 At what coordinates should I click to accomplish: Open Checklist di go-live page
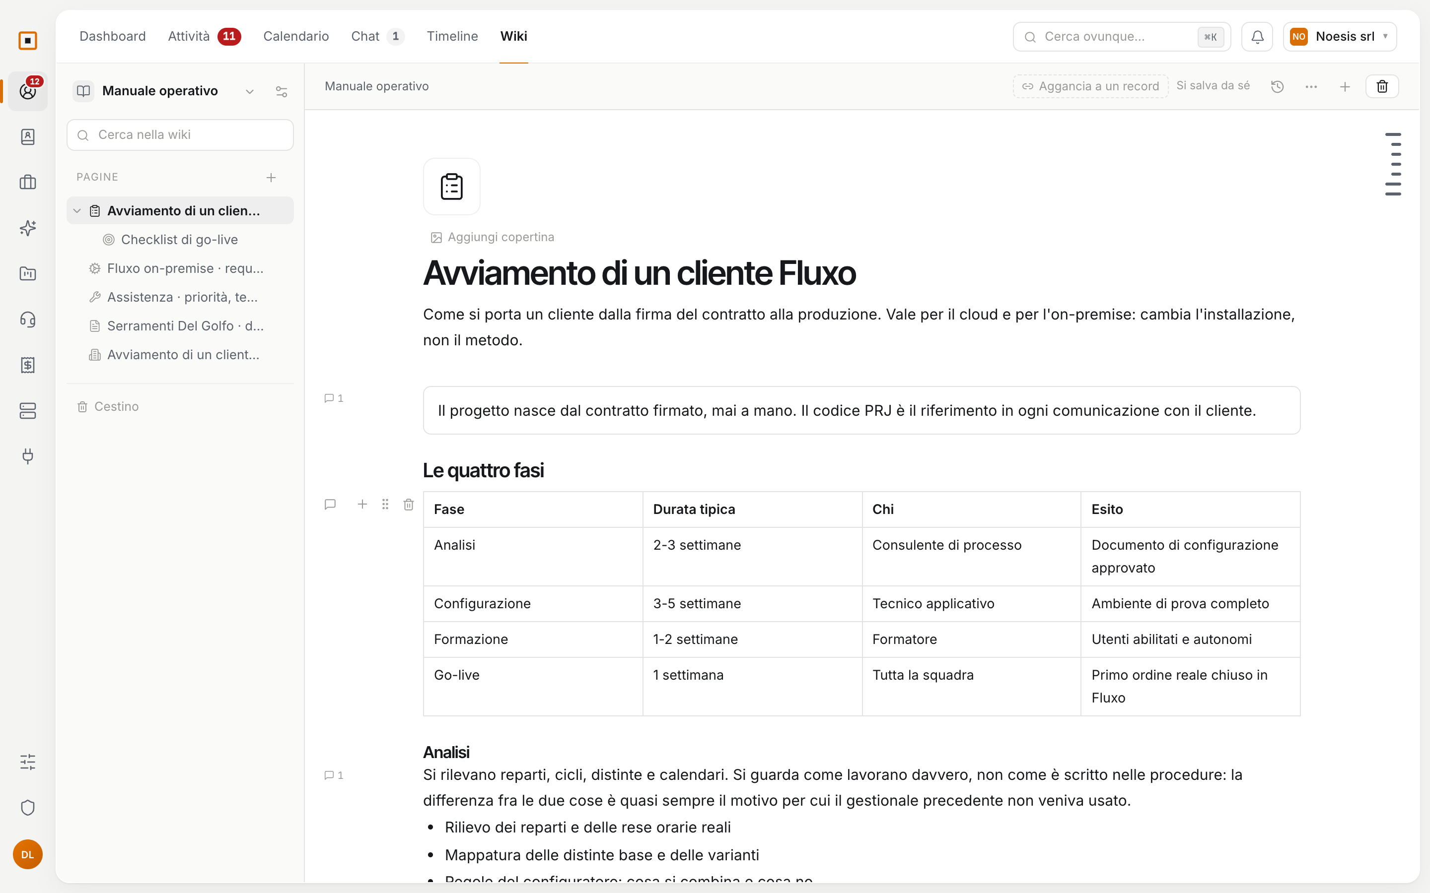(x=180, y=240)
